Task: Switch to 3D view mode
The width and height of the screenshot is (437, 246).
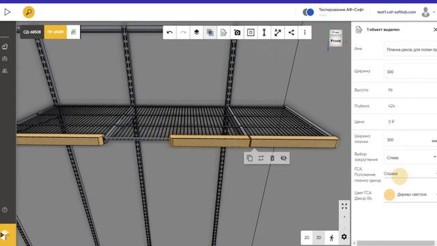Action: pyautogui.click(x=319, y=238)
